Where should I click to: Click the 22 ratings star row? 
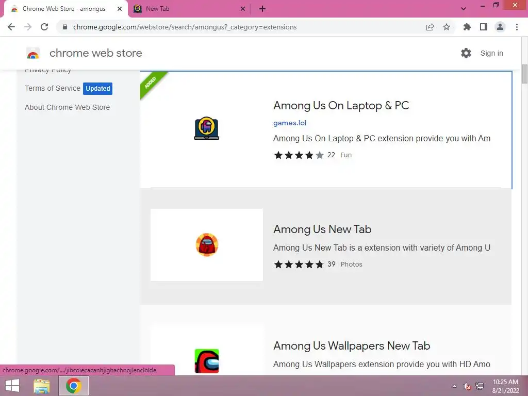[299, 155]
